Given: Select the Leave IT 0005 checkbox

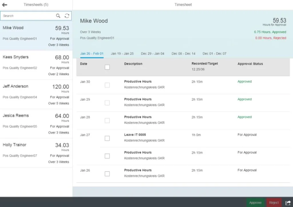Looking at the screenshot, I should [107, 138].
